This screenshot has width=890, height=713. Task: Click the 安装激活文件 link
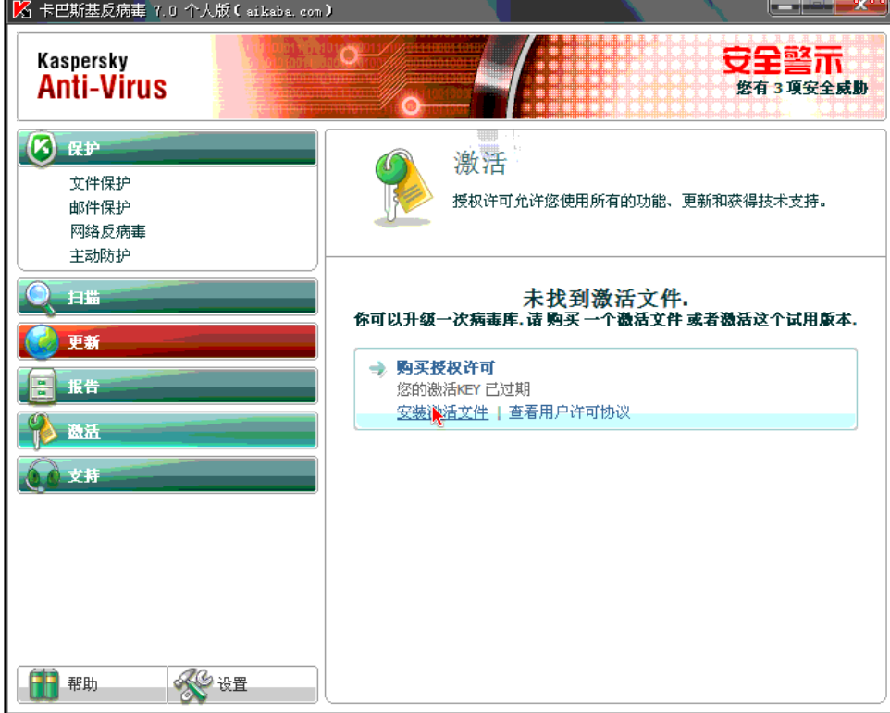point(443,412)
